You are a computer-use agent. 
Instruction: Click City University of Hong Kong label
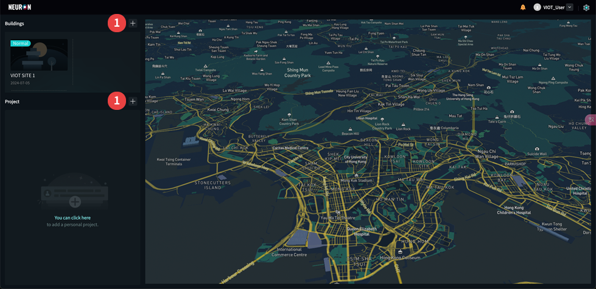(355, 159)
